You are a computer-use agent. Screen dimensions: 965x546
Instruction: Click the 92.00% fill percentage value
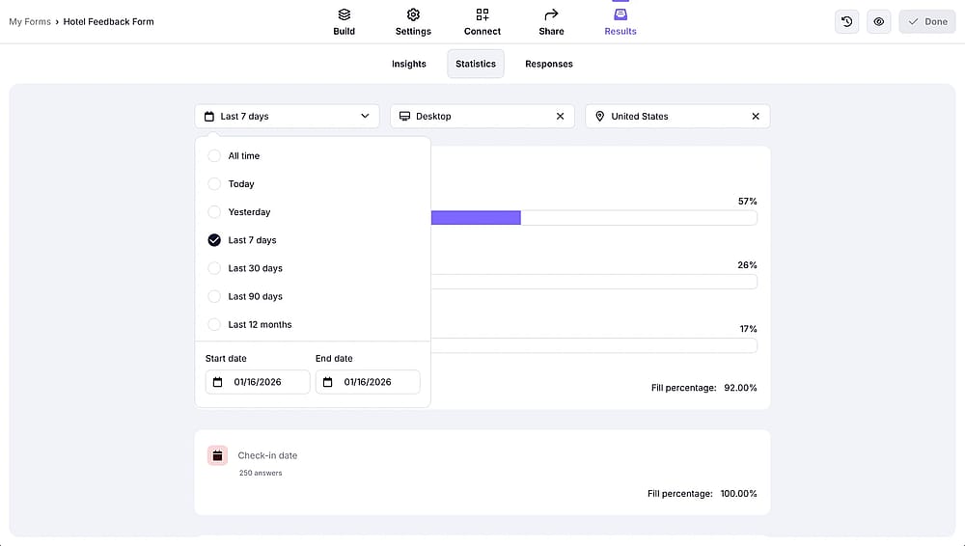click(x=740, y=388)
